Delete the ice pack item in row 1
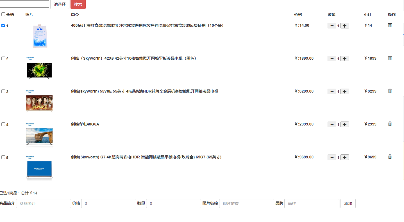 (390, 25)
